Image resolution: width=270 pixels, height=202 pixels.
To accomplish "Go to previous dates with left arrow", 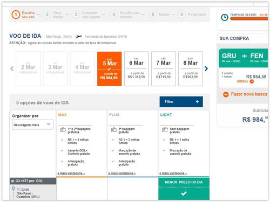I will click(x=12, y=68).
